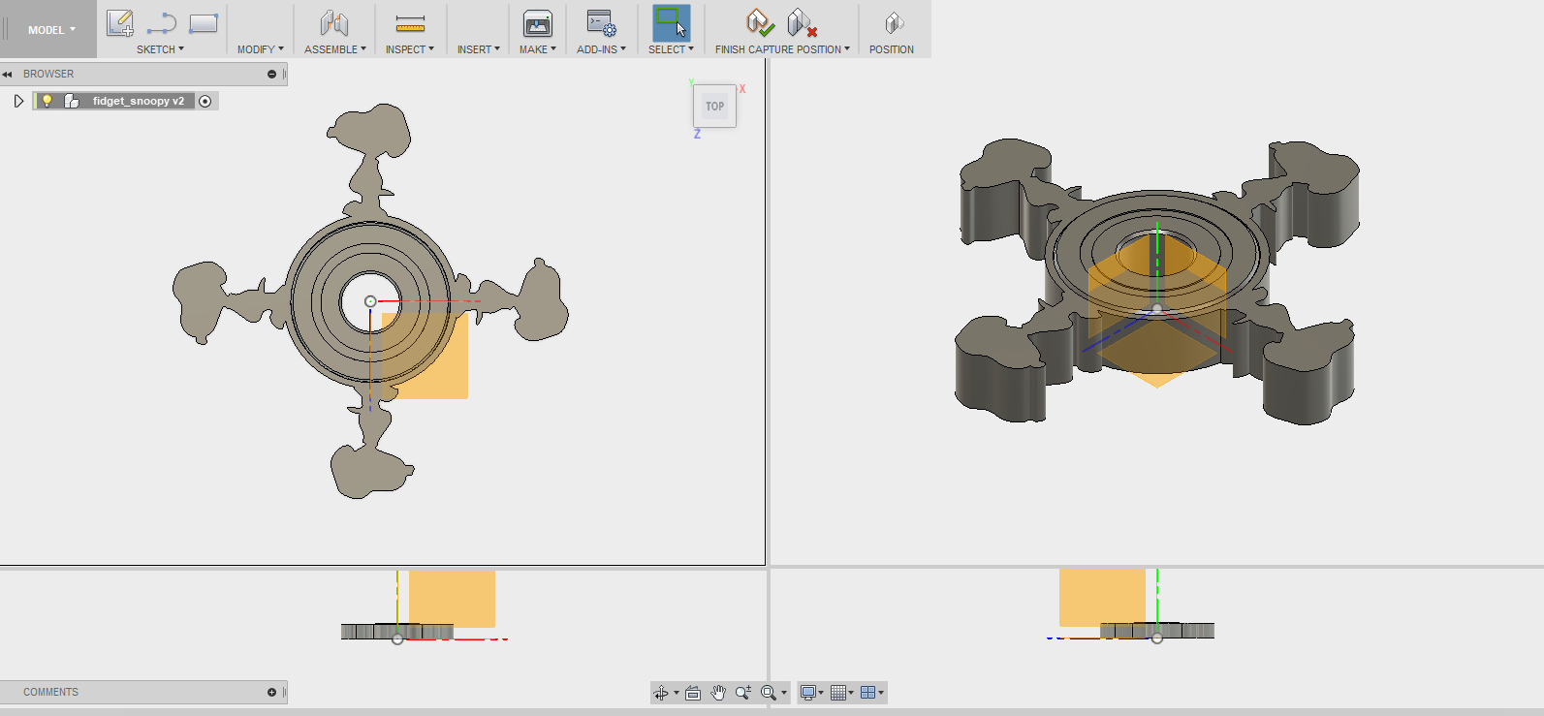
Task: Open the INSERT menu
Action: 478,49
